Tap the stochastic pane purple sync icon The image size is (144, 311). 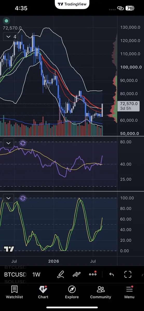tap(23, 198)
